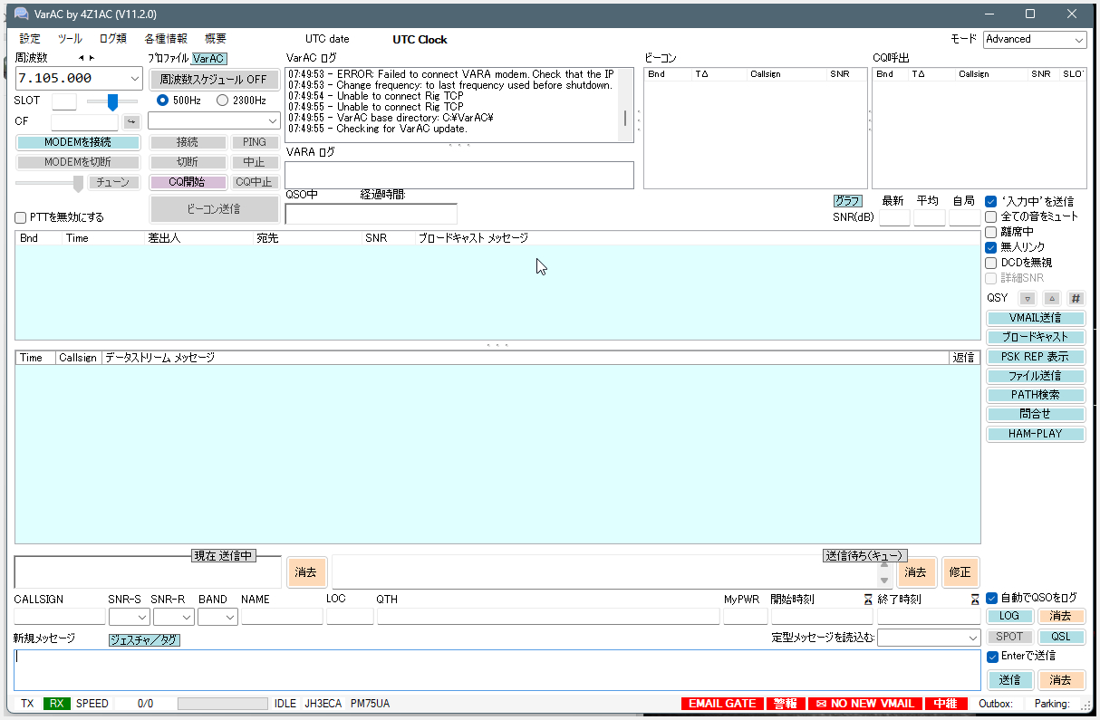1100x720 pixels.
Task: Open the 概要 menu
Action: pos(216,39)
